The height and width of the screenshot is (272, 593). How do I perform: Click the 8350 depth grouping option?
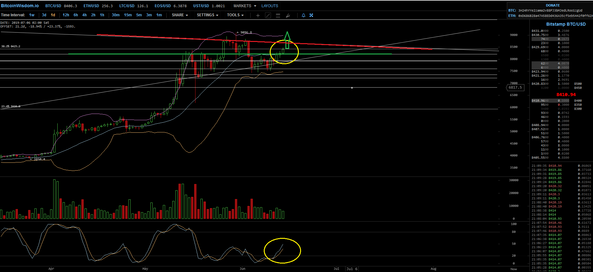(578, 105)
